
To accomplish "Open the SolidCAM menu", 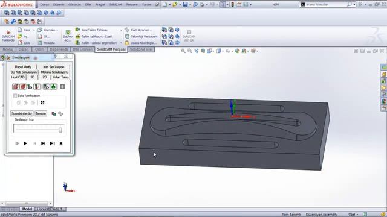I will 115,4.
